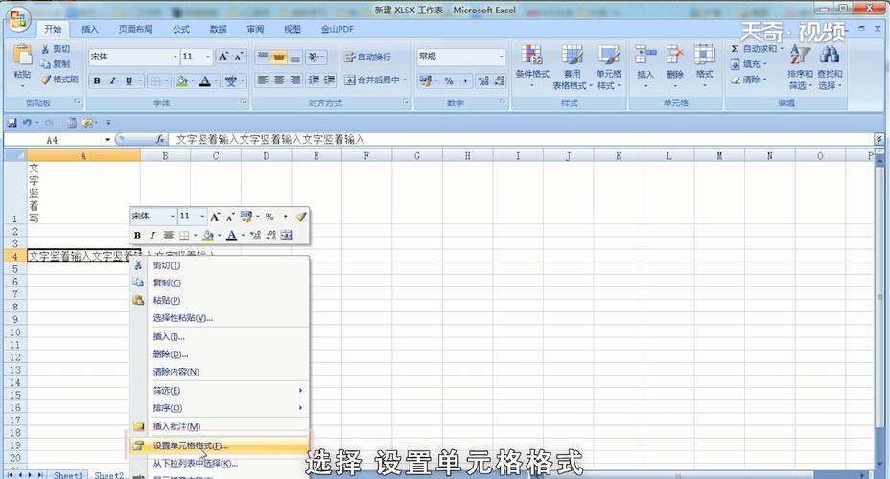Viewport: 890px width, 479px height.
Task: Switch to Insert (插入) ribbon tab
Action: (90, 29)
